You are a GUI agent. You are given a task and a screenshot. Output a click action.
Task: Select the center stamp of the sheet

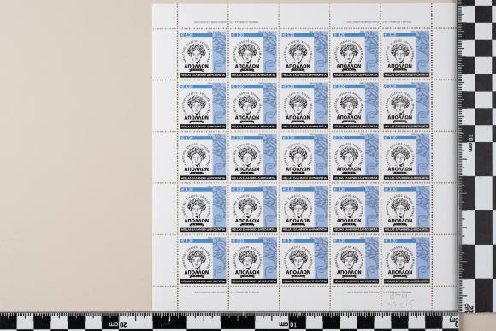pyautogui.click(x=304, y=157)
